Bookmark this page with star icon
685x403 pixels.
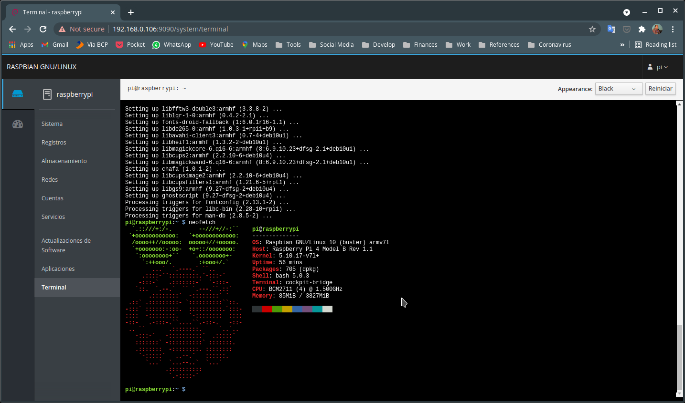click(x=592, y=29)
